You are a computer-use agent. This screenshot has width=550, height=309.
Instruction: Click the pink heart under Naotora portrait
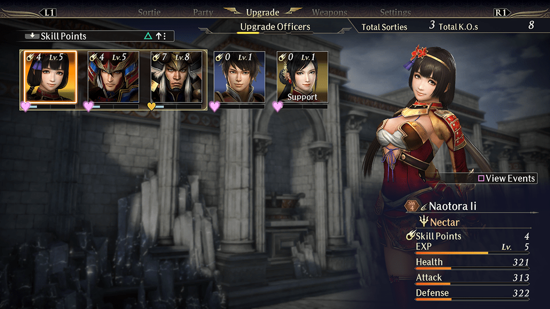(25, 106)
